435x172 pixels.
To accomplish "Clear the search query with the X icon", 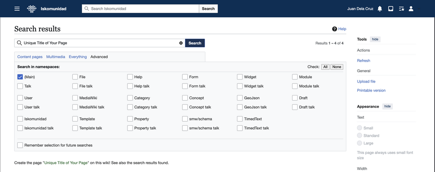I will [181, 43].
